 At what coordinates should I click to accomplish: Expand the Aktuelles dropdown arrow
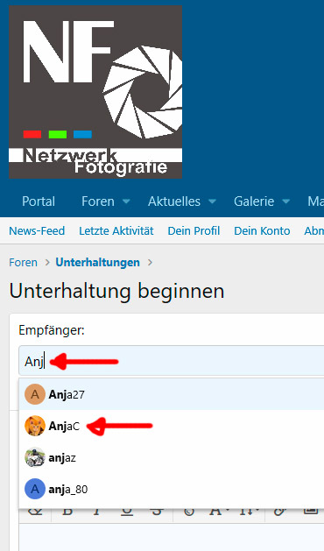coord(212,201)
